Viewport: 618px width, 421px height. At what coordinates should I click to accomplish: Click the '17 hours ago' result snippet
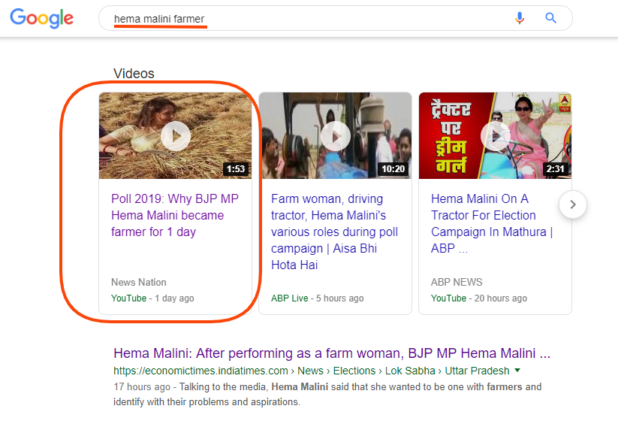(x=327, y=394)
